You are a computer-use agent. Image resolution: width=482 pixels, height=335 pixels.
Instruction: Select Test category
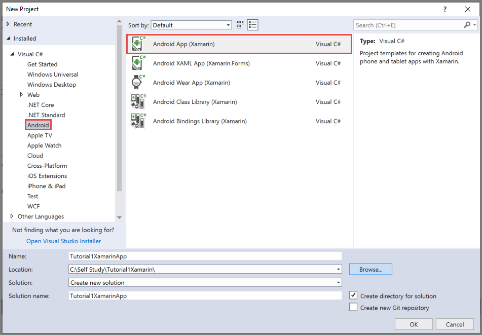point(32,196)
